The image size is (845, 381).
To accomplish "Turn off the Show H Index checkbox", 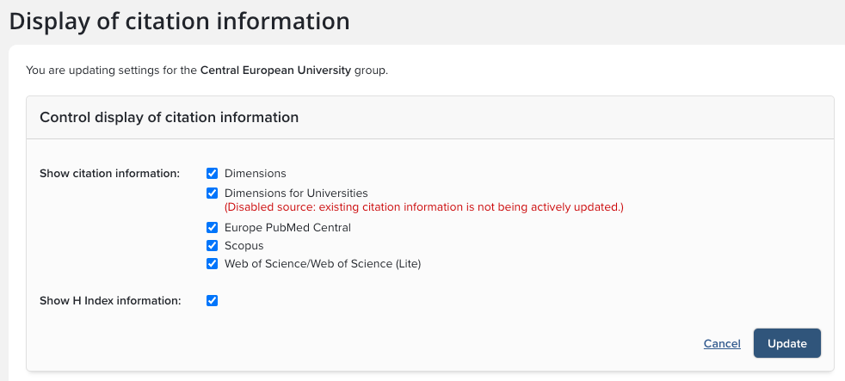I will (213, 301).
